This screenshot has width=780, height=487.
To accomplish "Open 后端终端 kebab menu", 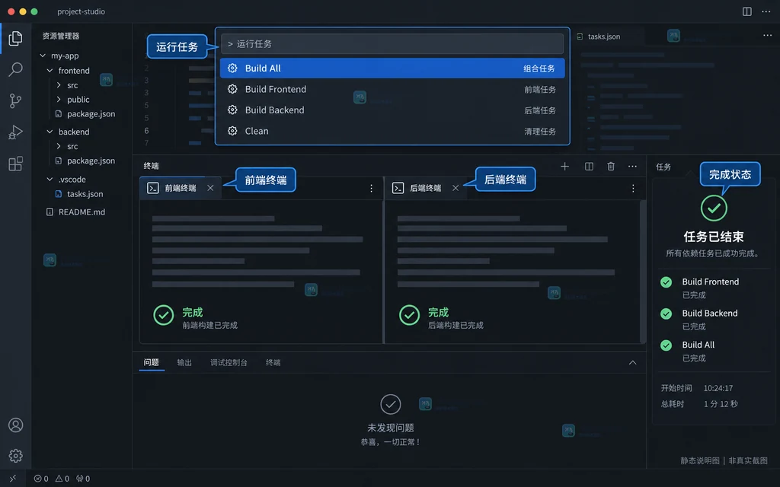I will tap(633, 189).
